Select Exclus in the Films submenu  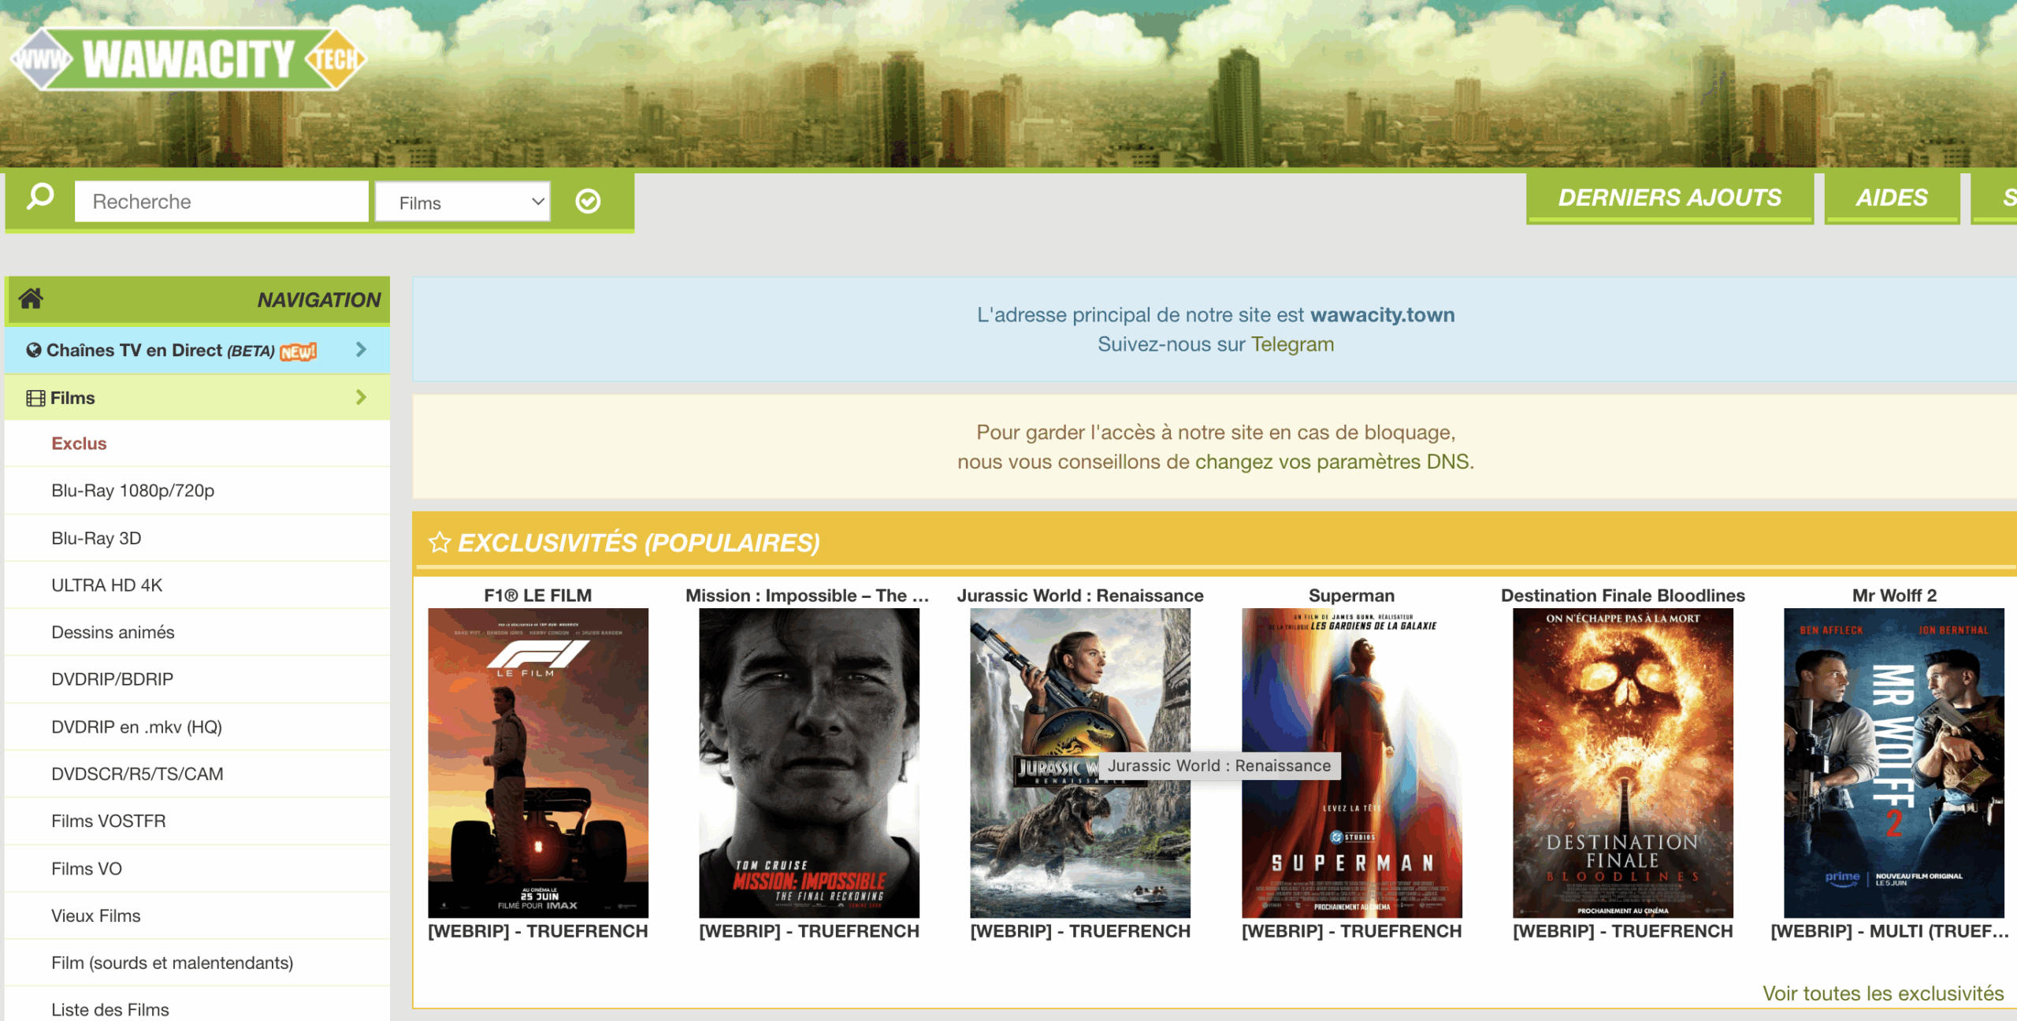tap(79, 444)
